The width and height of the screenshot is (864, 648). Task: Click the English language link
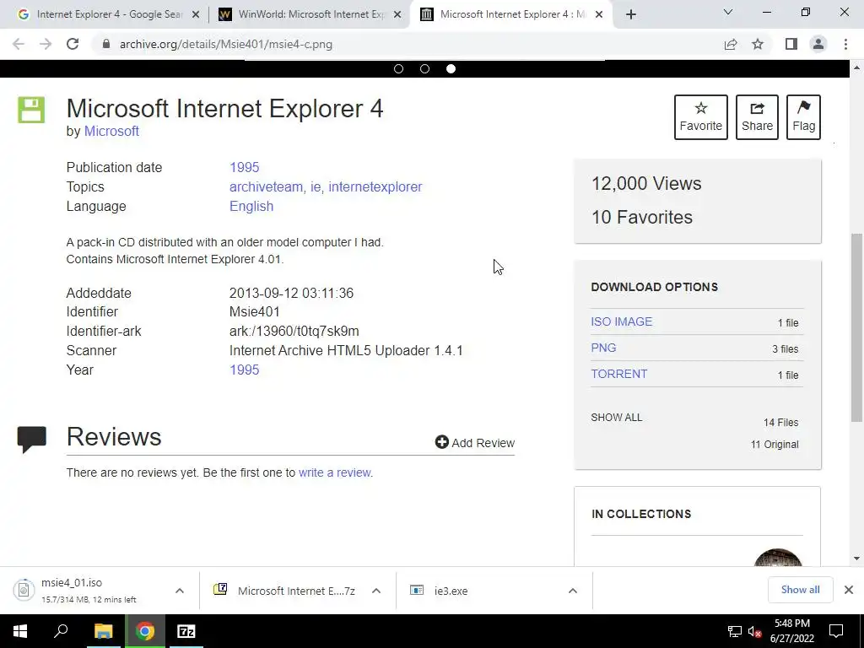click(x=251, y=206)
